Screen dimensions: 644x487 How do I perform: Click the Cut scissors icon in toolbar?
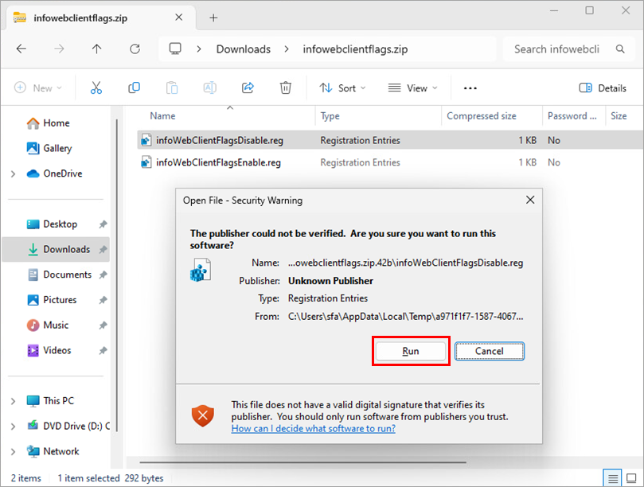(x=96, y=88)
